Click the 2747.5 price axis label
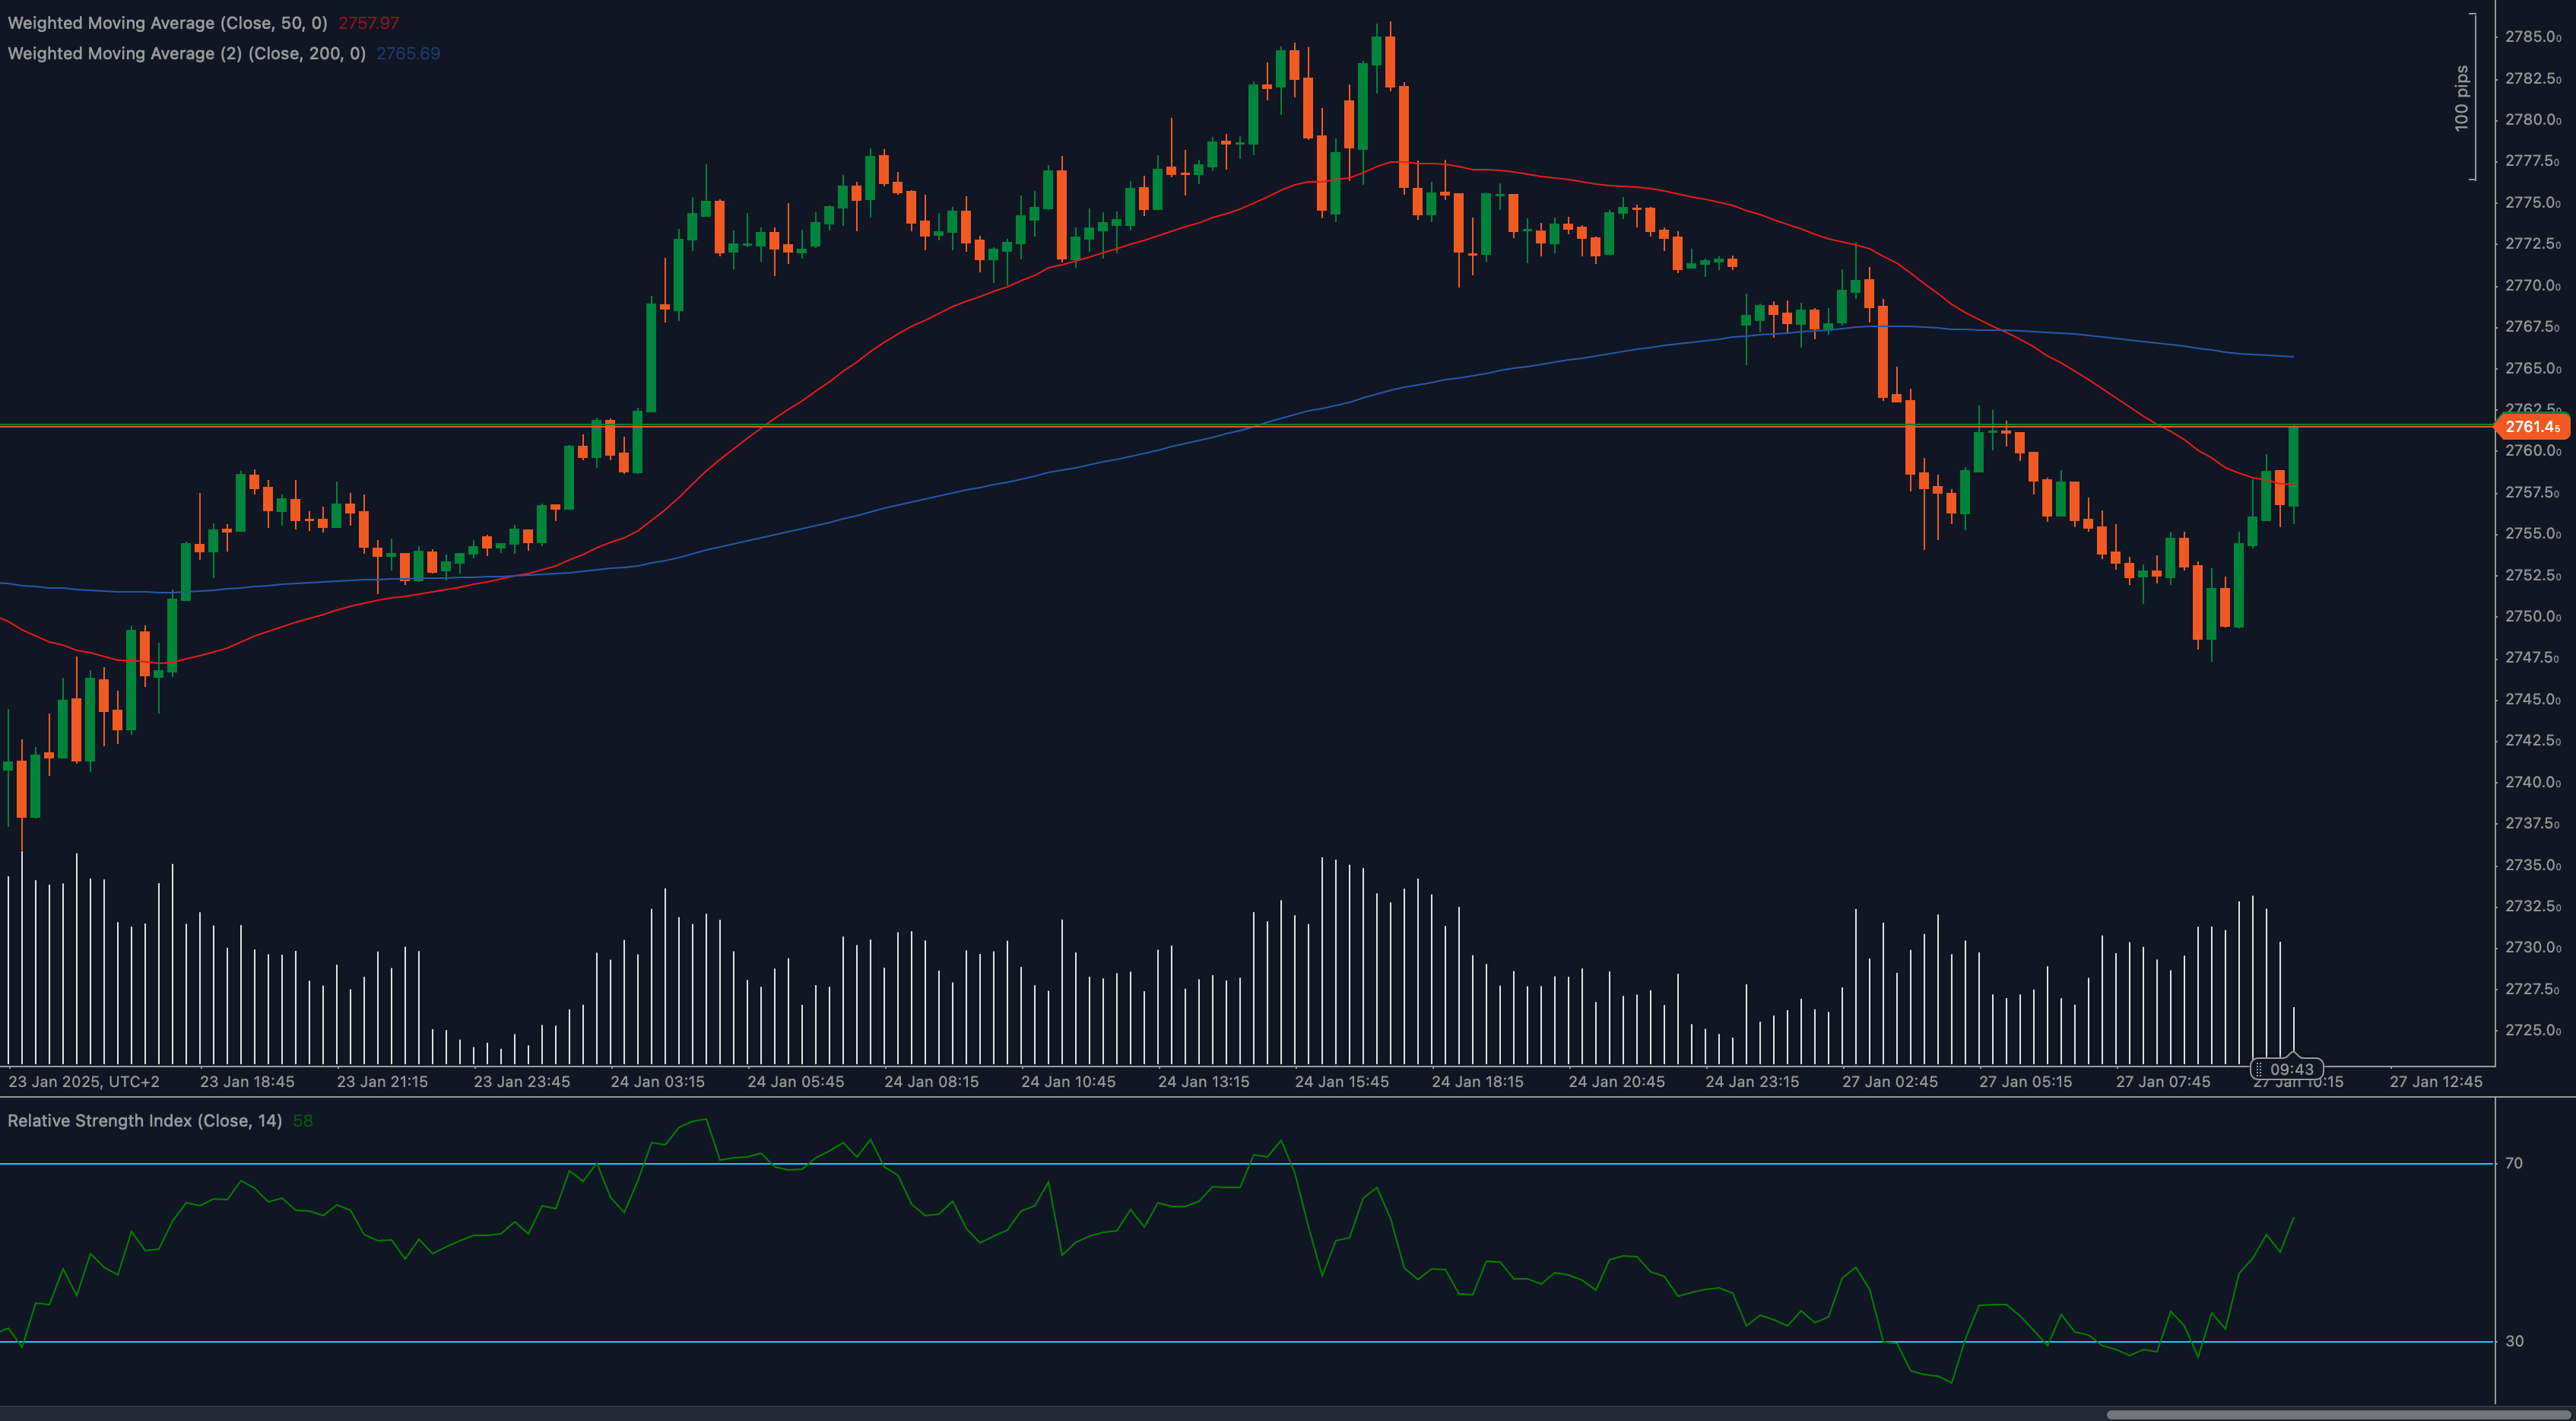The height and width of the screenshot is (1421, 2576). (x=2532, y=657)
